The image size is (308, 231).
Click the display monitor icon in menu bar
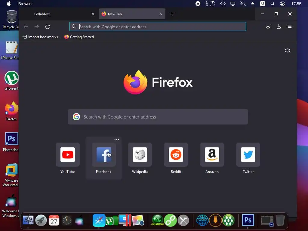233,4
